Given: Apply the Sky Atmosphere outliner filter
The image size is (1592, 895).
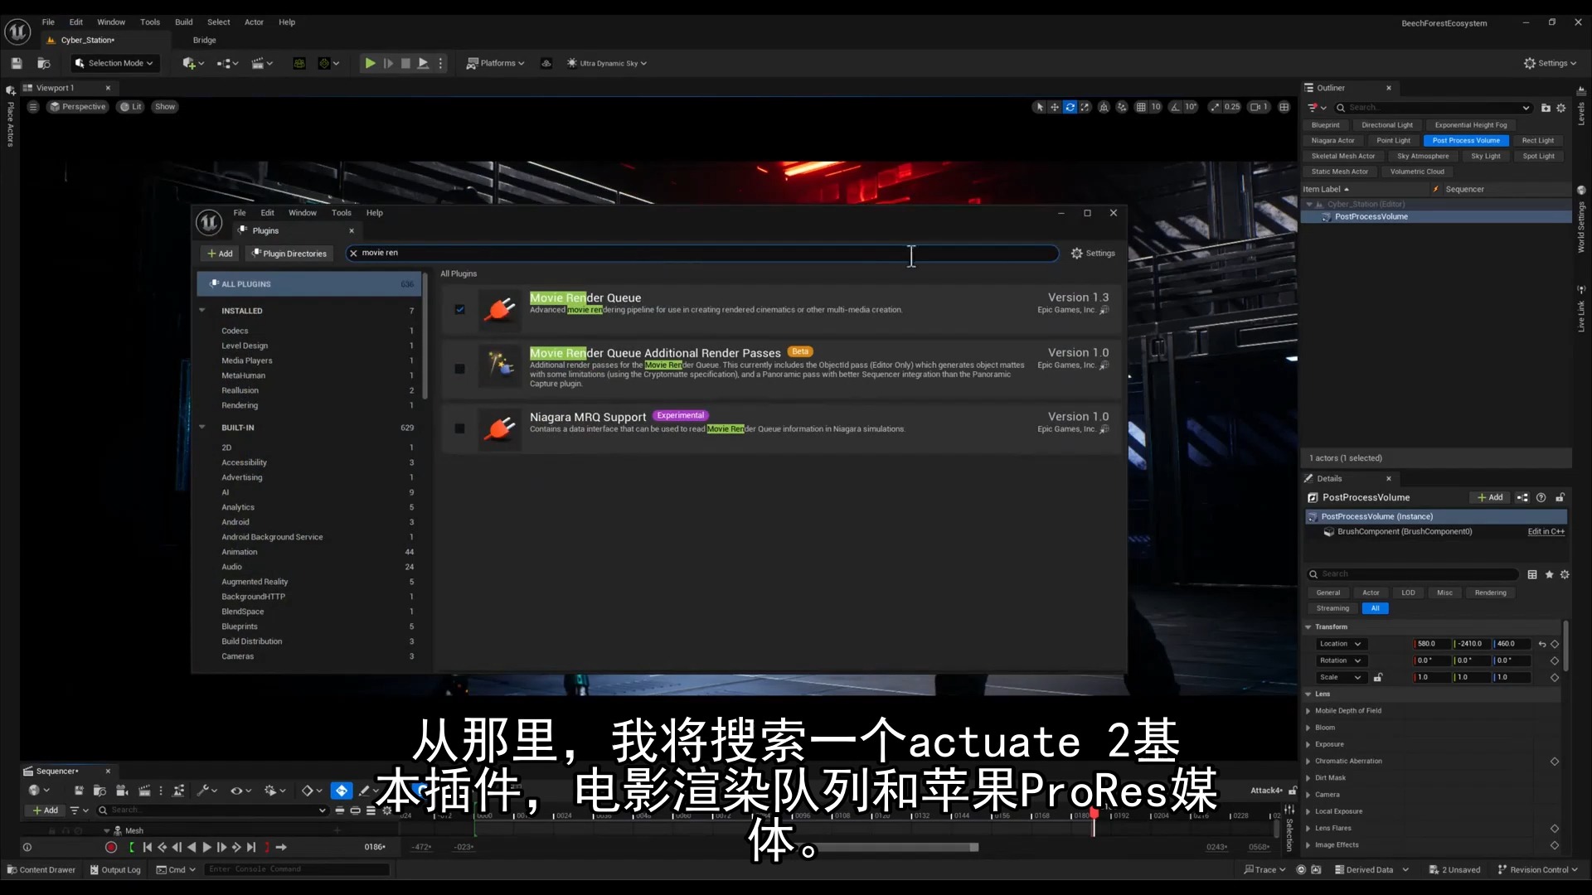Looking at the screenshot, I should coord(1422,157).
